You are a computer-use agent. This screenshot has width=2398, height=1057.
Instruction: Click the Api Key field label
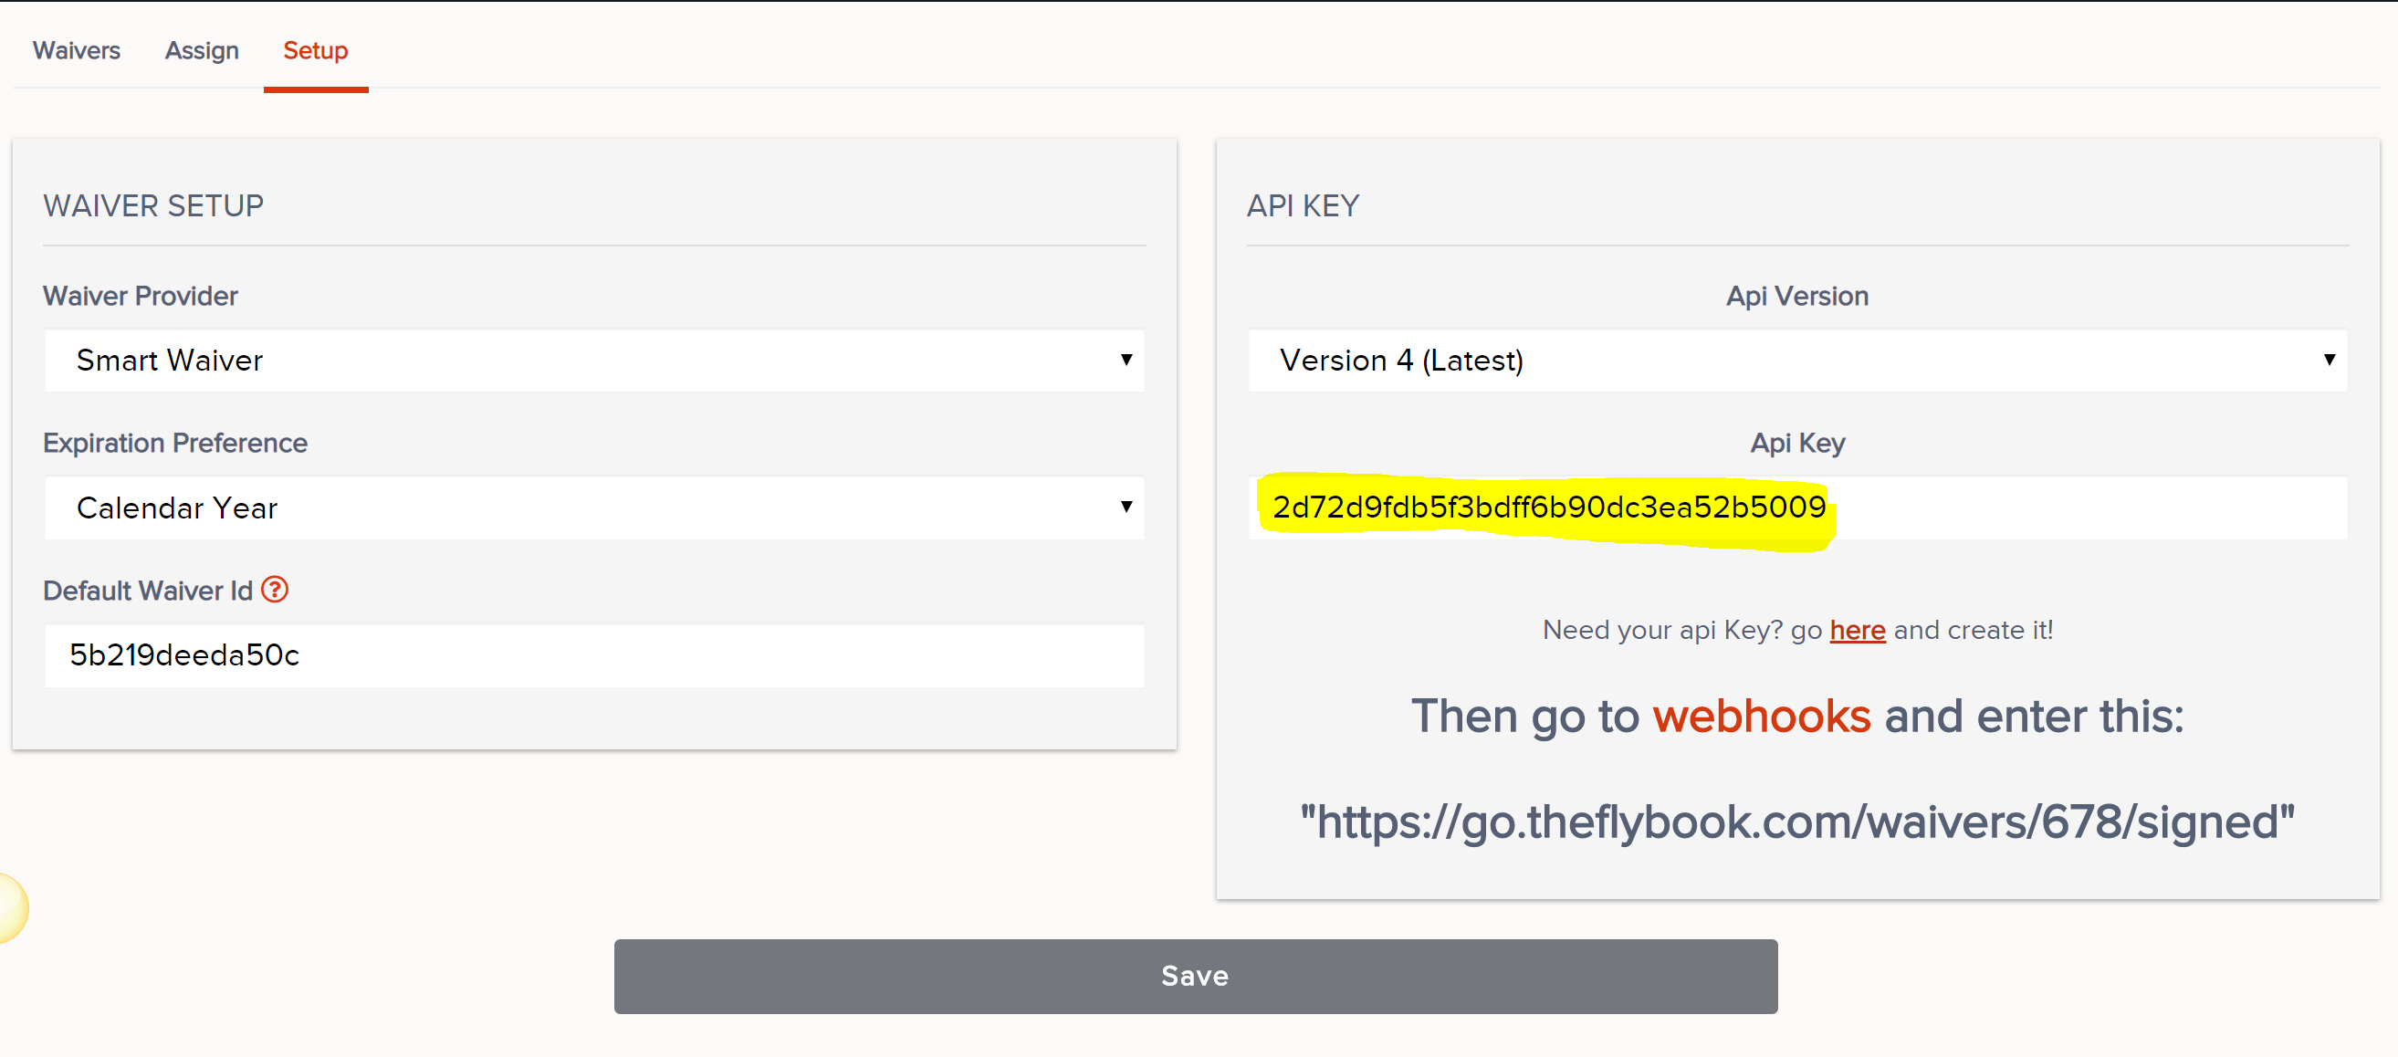1796,443
